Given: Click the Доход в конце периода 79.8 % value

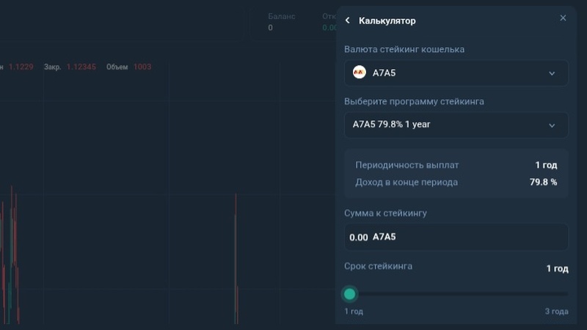Looking at the screenshot, I should coord(543,182).
